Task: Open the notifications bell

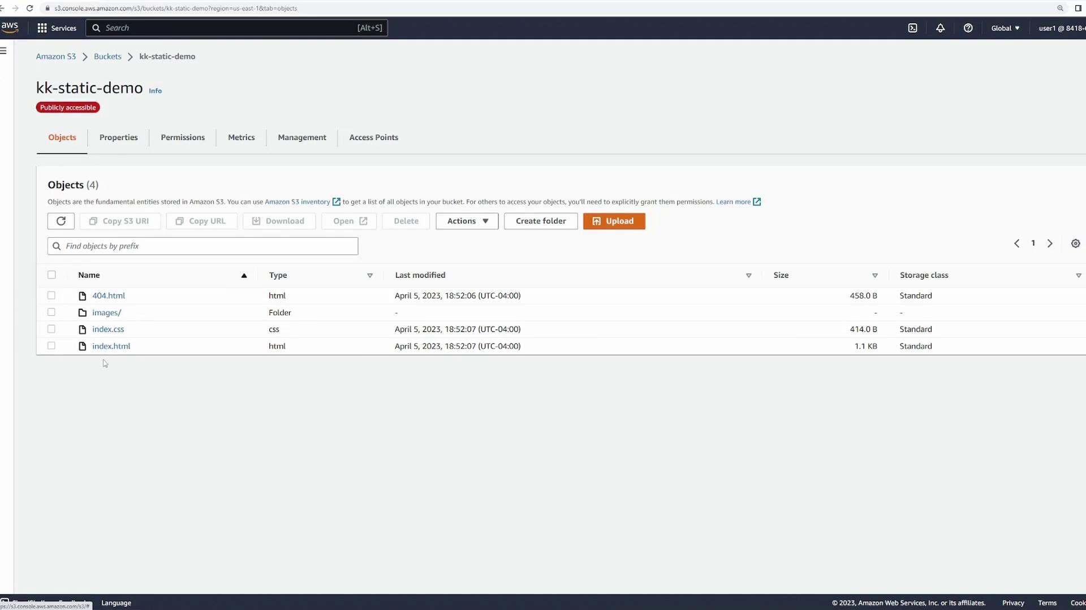Action: click(x=940, y=28)
